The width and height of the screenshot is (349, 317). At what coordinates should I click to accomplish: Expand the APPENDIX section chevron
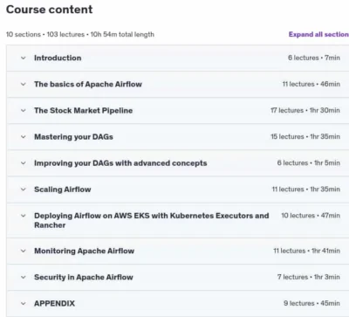(24, 303)
